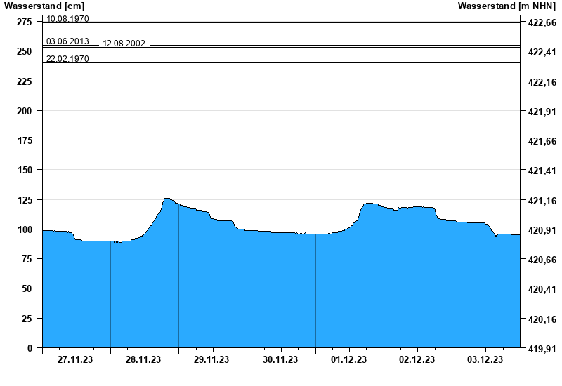Click the 27.11.23 date label
The height and width of the screenshot is (386, 562).
(75, 360)
